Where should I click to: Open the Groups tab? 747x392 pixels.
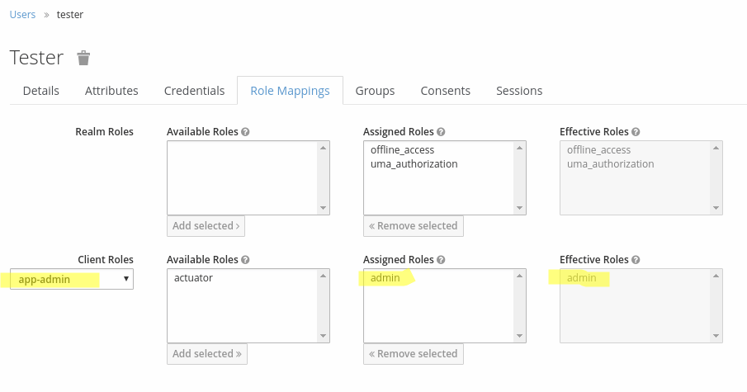coord(375,91)
